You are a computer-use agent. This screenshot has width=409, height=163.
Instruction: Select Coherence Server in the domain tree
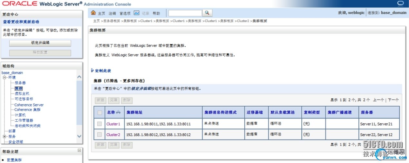pyautogui.click(x=29, y=105)
